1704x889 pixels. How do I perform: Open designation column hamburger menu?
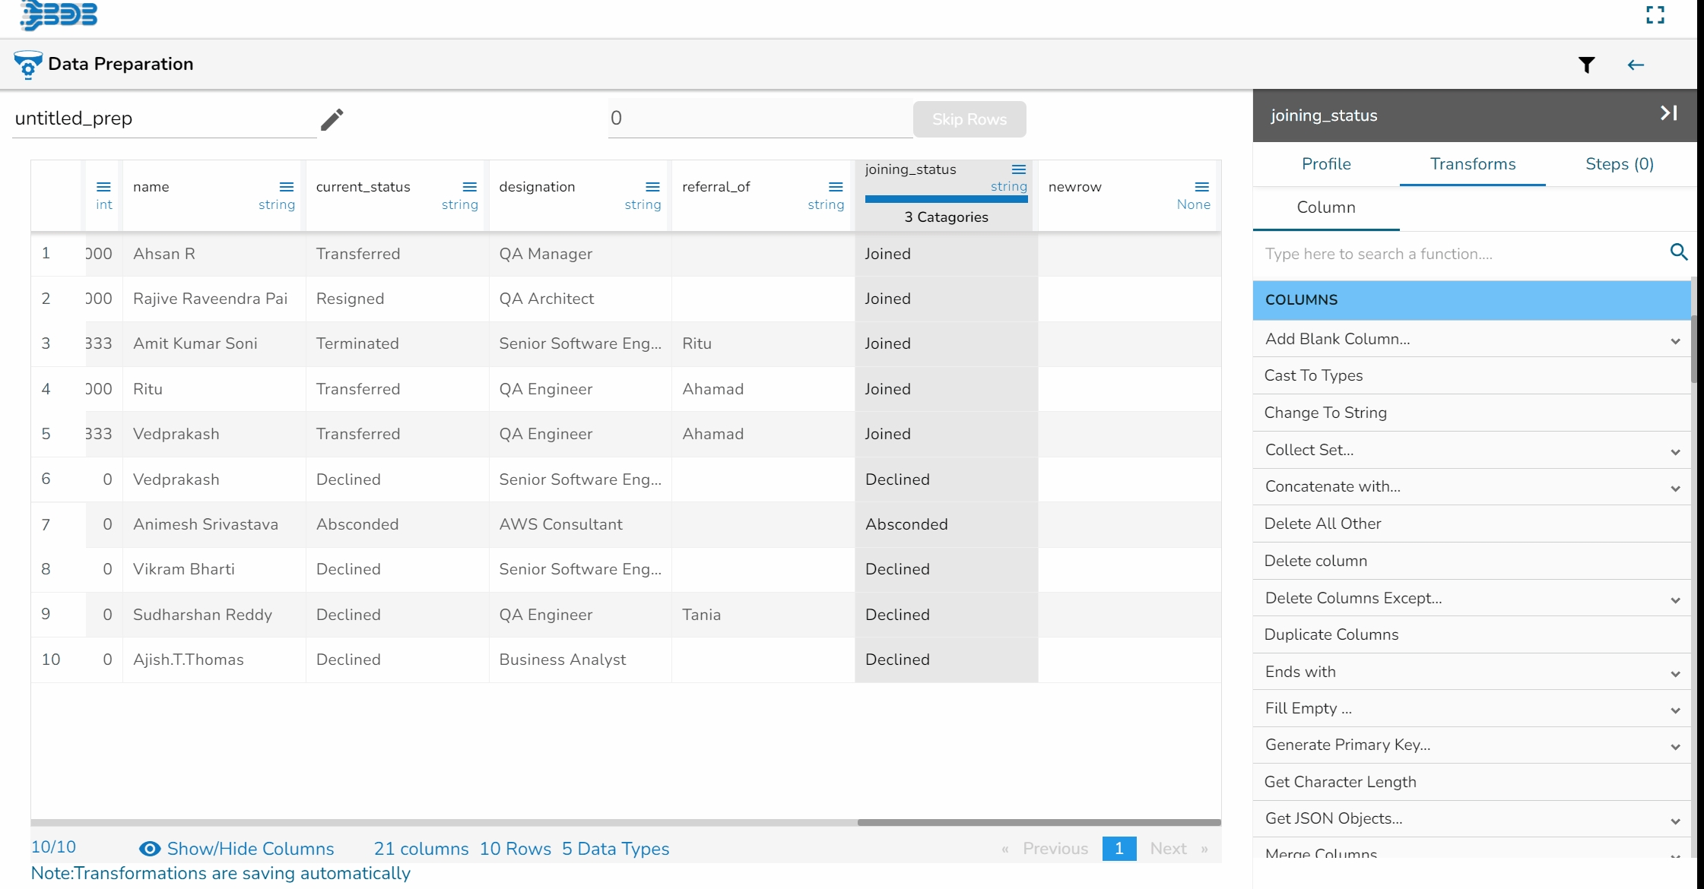pos(652,187)
